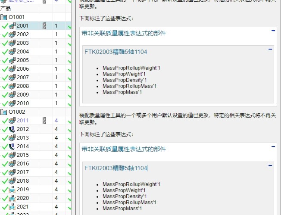Image resolution: width=281 pixels, height=215 pixels.
Task: Click first MassPropRollupMass'1 entry
Action: coord(129,86)
